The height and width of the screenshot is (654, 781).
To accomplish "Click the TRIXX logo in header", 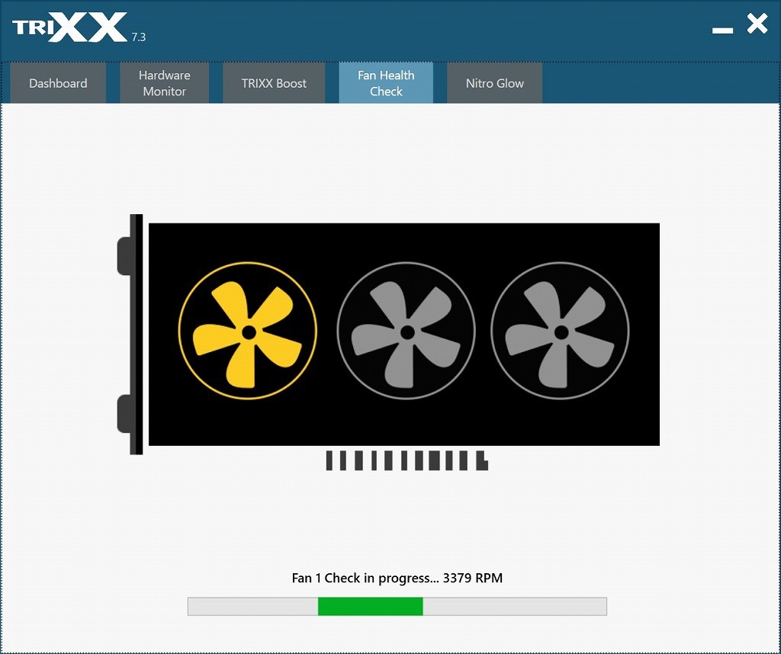I will click(x=69, y=27).
